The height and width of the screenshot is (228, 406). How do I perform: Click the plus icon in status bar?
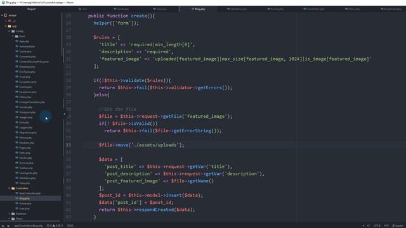[x=3, y=225]
